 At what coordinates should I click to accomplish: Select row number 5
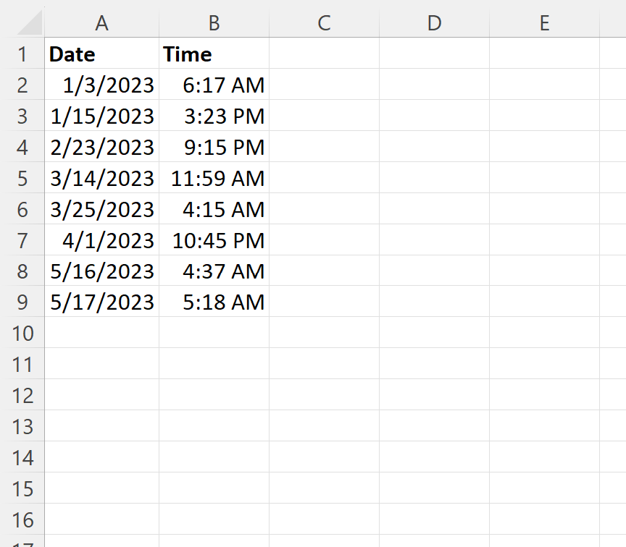23,178
